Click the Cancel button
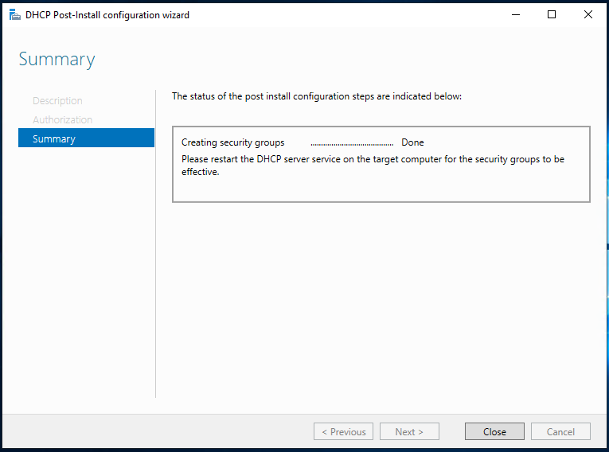Viewport: 609px width, 452px height. [x=560, y=432]
